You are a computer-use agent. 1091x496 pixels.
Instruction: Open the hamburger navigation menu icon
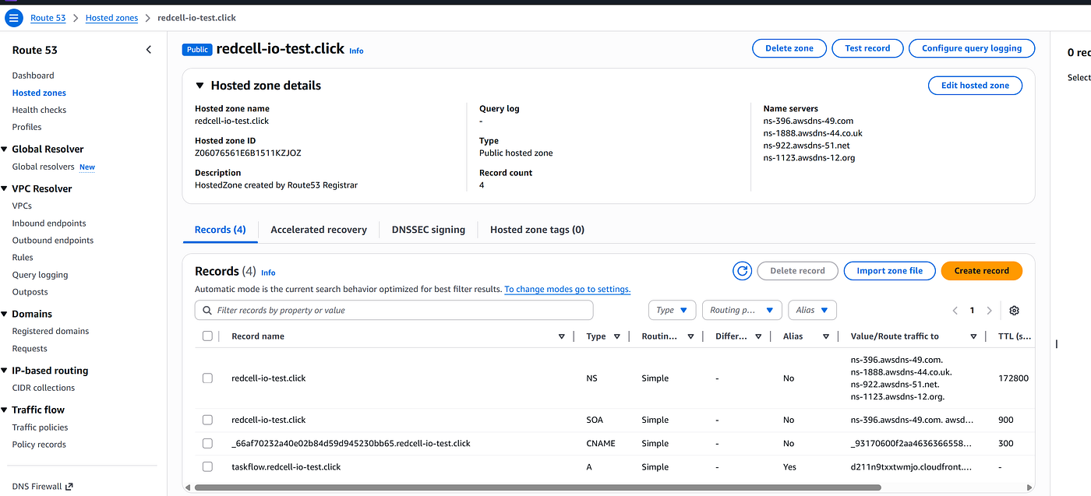click(x=14, y=17)
